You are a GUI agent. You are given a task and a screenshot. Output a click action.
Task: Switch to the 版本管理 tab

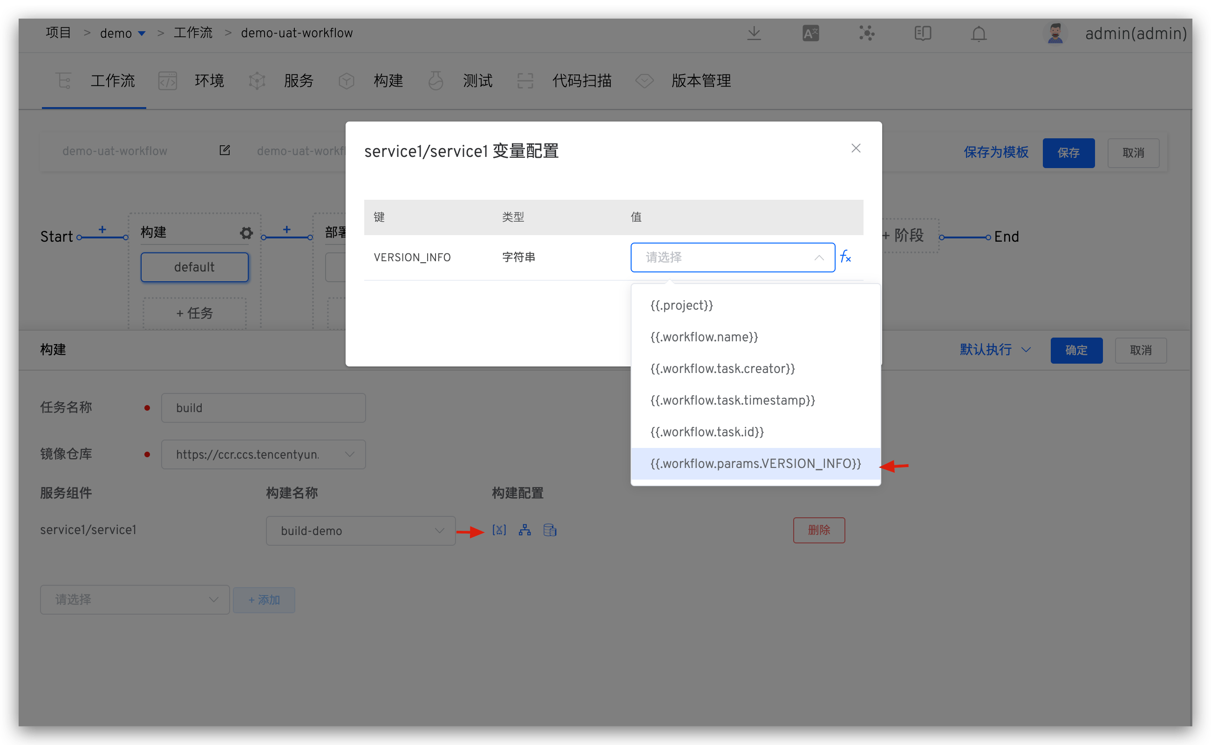701,81
